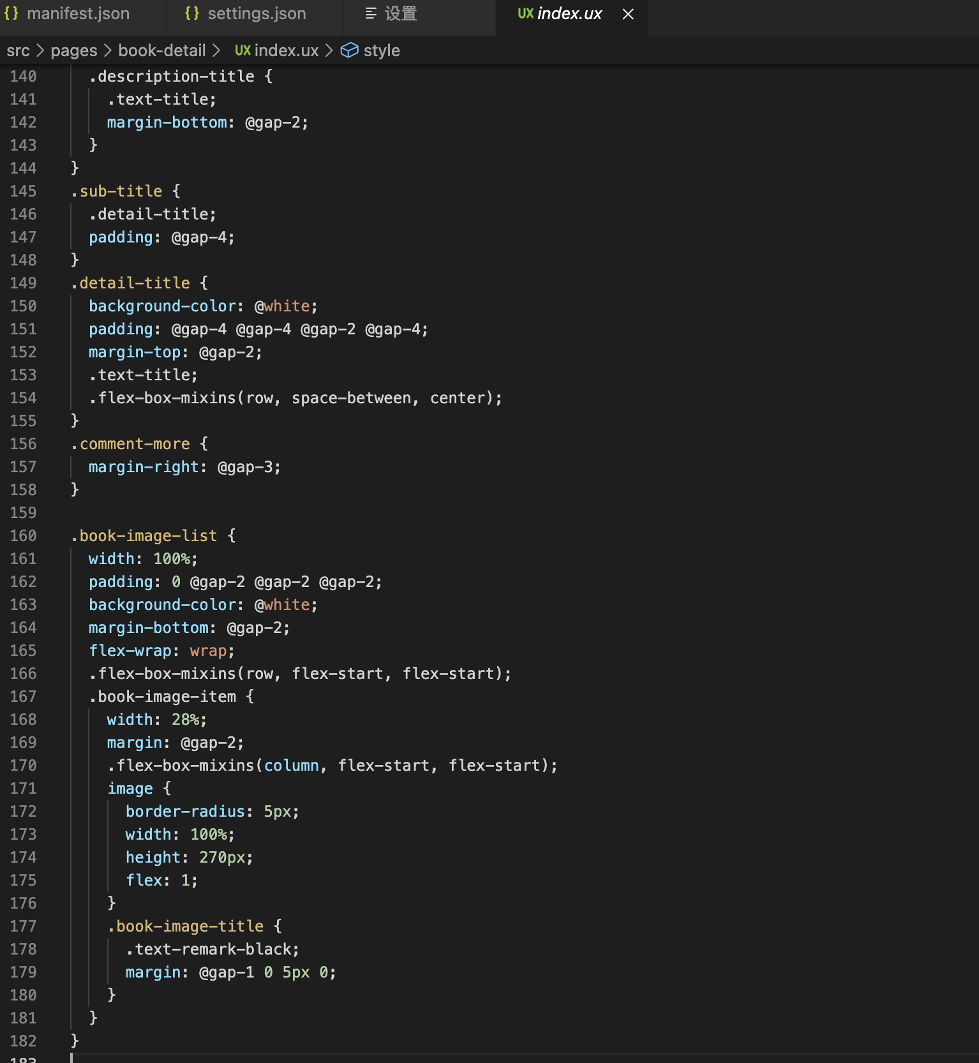The width and height of the screenshot is (979, 1063).
Task: Click the .book-image-title selector
Action: tap(186, 926)
